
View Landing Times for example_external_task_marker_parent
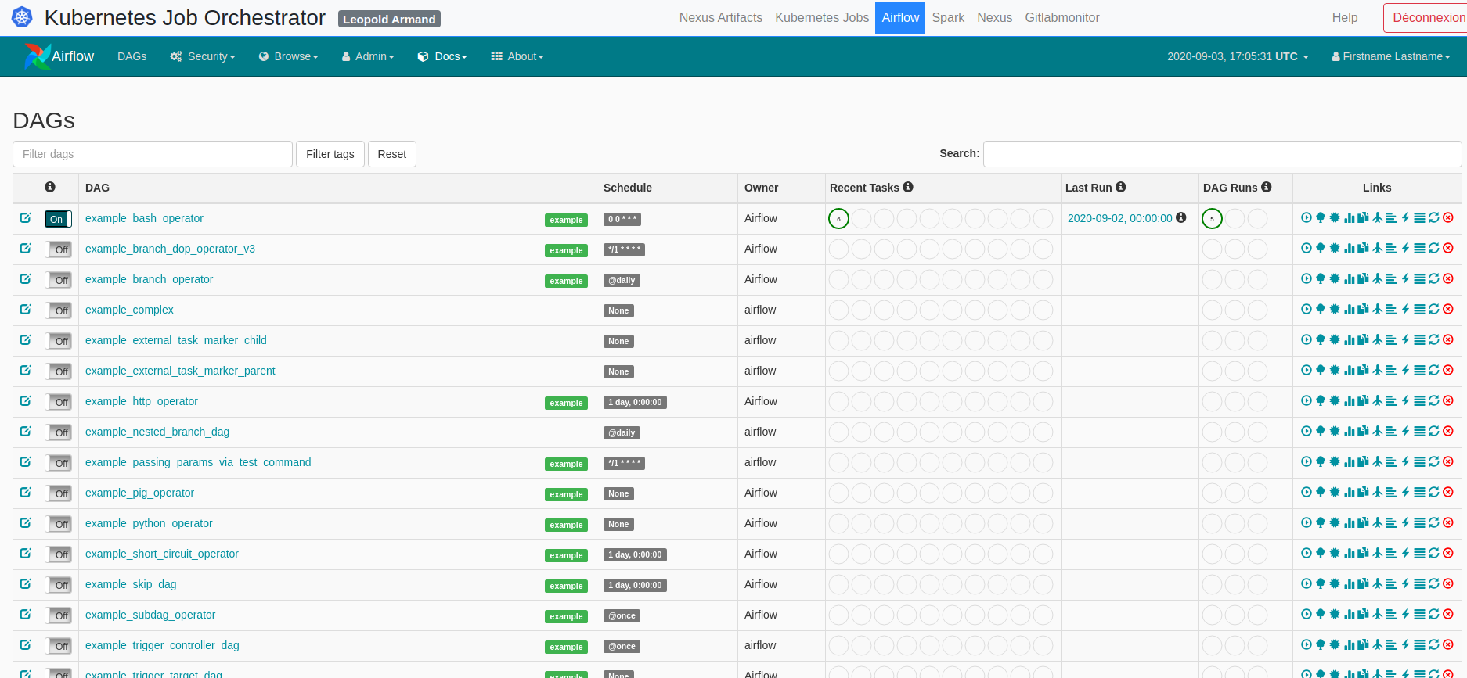click(1378, 370)
